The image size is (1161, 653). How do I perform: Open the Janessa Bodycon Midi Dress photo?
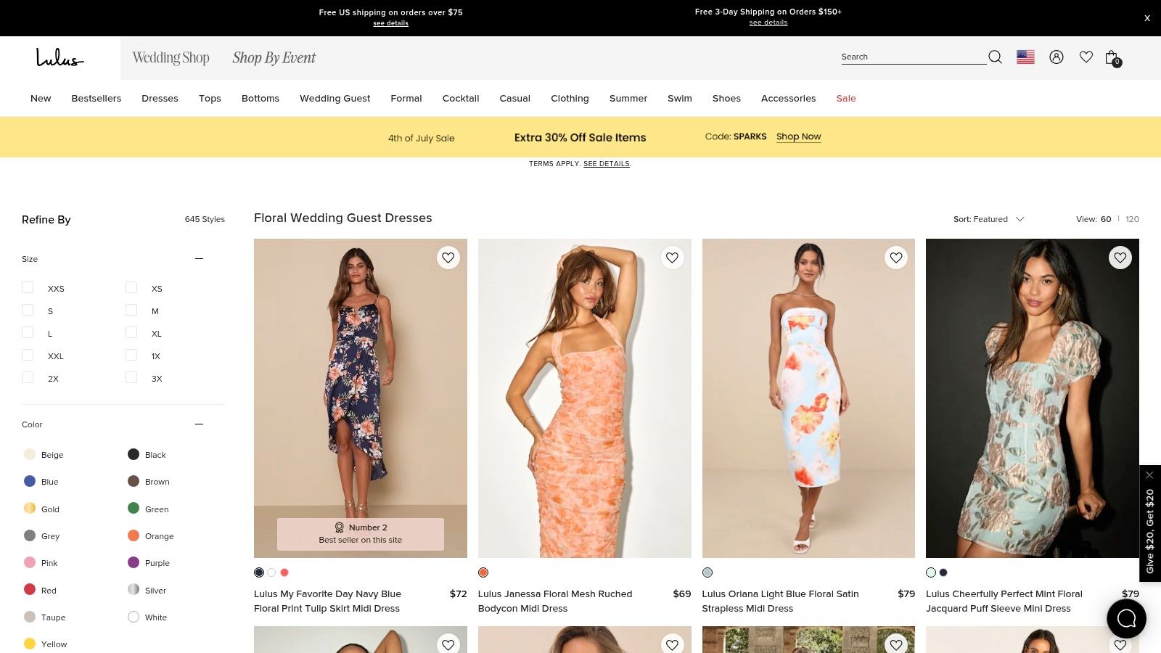tap(585, 398)
